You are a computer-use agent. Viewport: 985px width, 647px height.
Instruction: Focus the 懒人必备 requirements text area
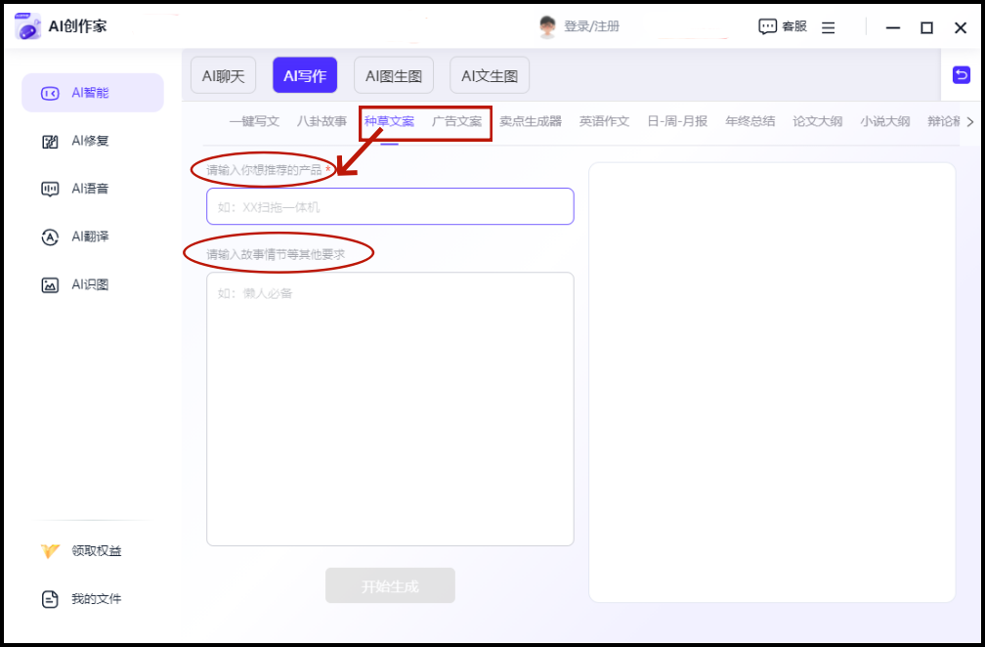390,409
